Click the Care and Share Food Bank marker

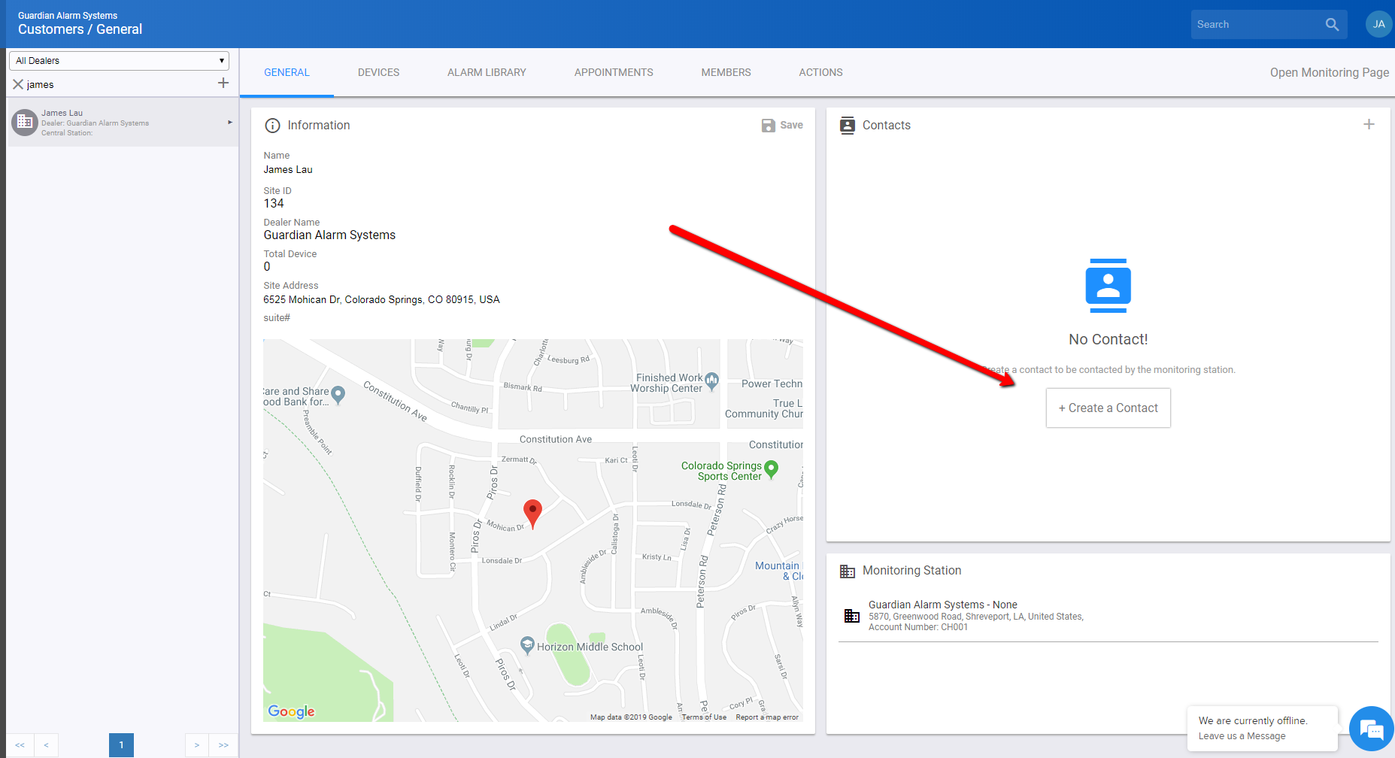pyautogui.click(x=338, y=396)
